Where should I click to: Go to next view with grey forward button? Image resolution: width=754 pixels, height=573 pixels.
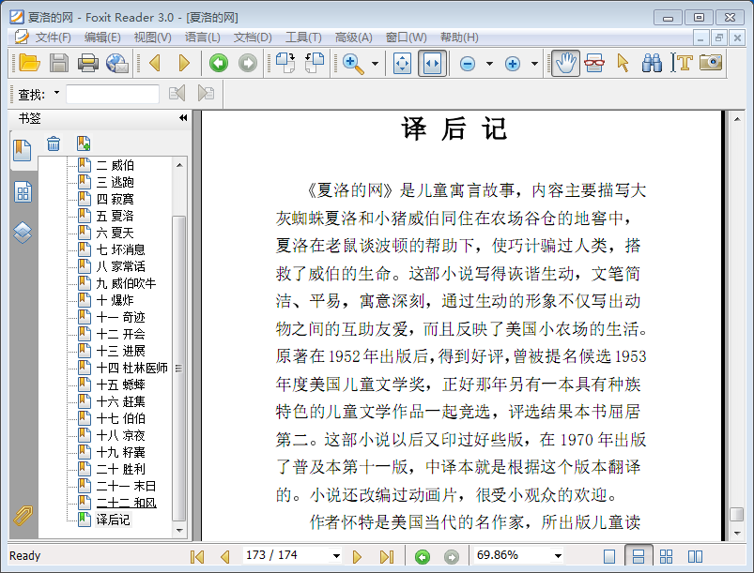(x=248, y=63)
